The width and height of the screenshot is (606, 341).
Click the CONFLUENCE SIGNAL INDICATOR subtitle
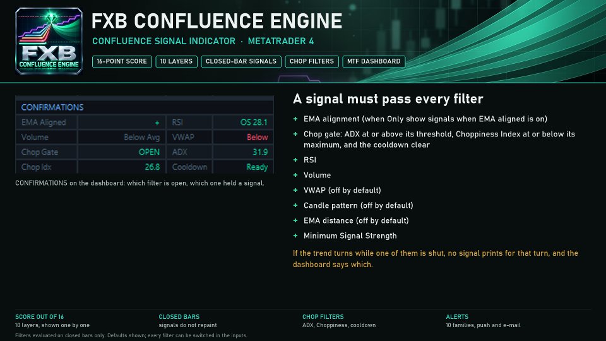click(x=164, y=42)
